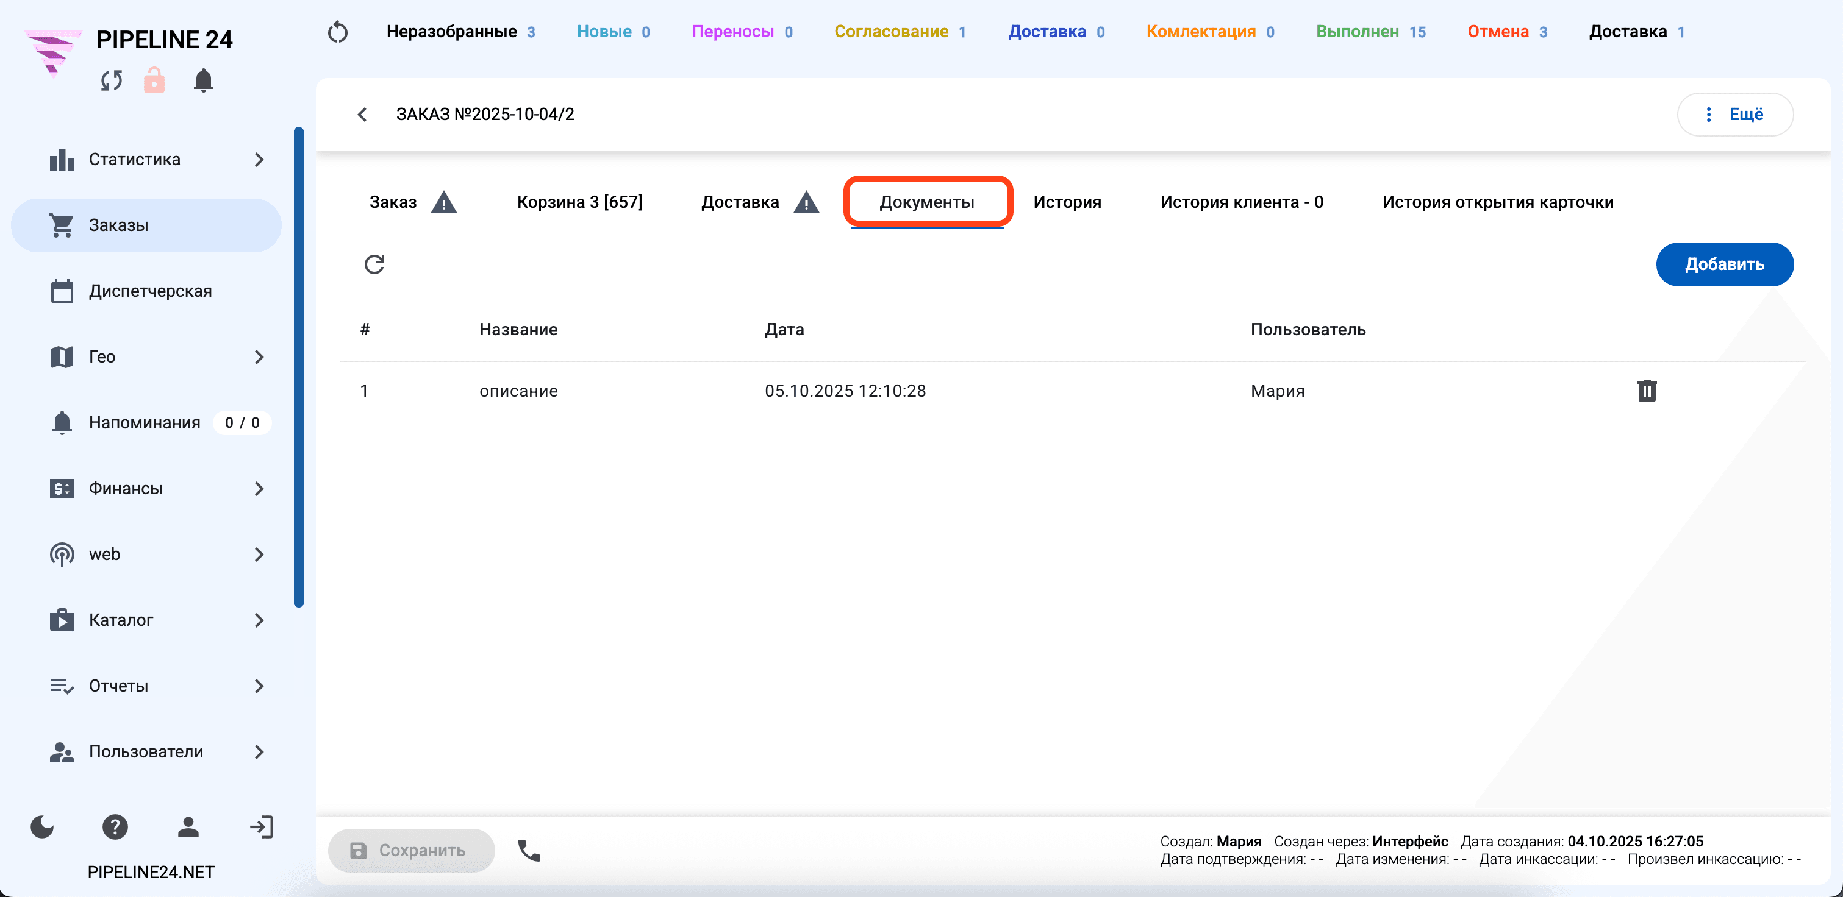Screen dimensions: 1843x897
Task: Log out using the exit icon
Action: tap(261, 827)
